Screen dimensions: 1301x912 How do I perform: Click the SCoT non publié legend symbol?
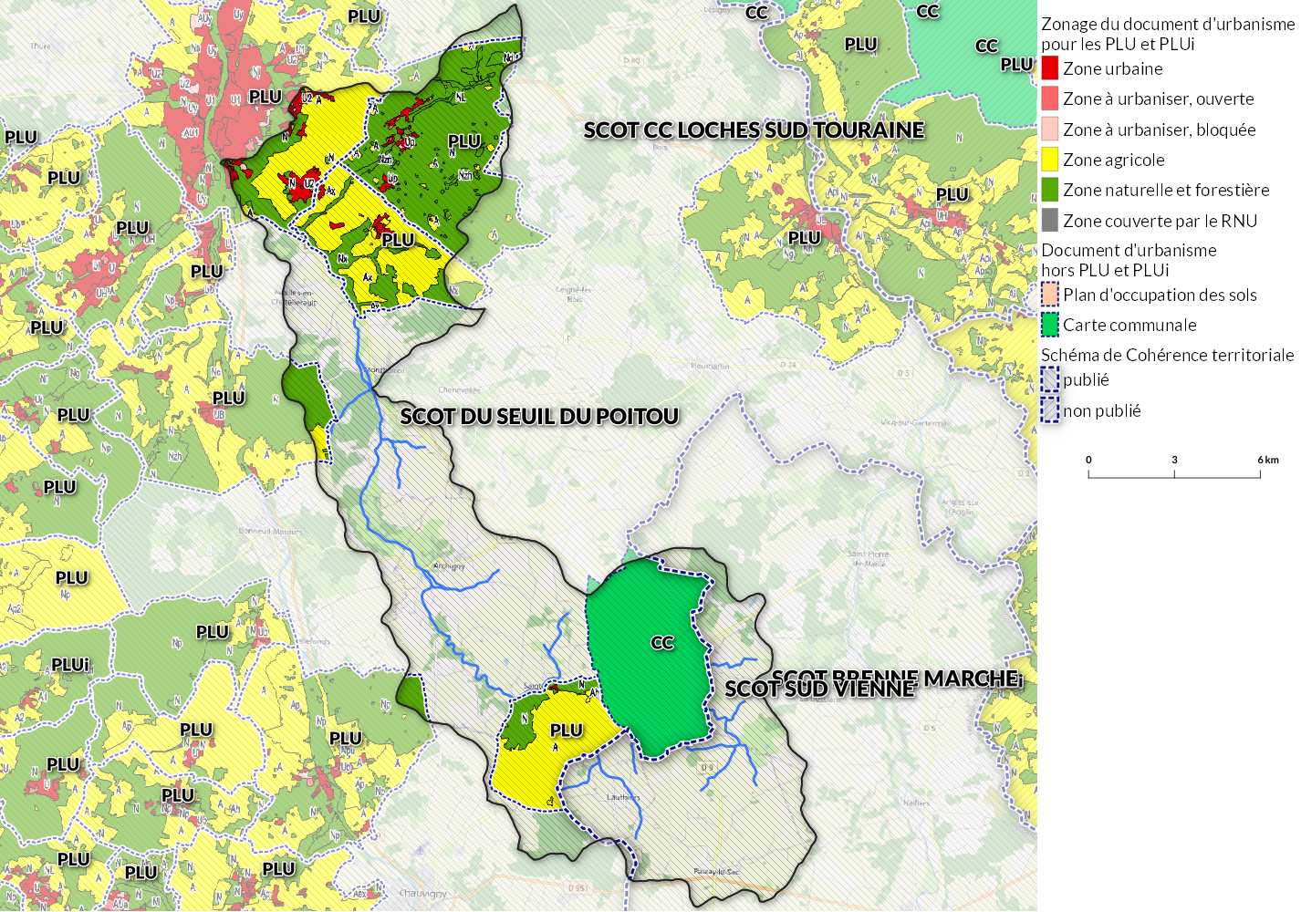coord(1050,410)
